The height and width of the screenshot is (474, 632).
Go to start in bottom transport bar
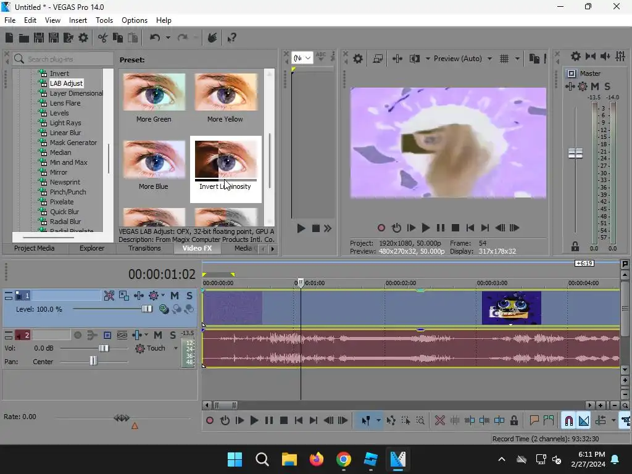[298, 421]
